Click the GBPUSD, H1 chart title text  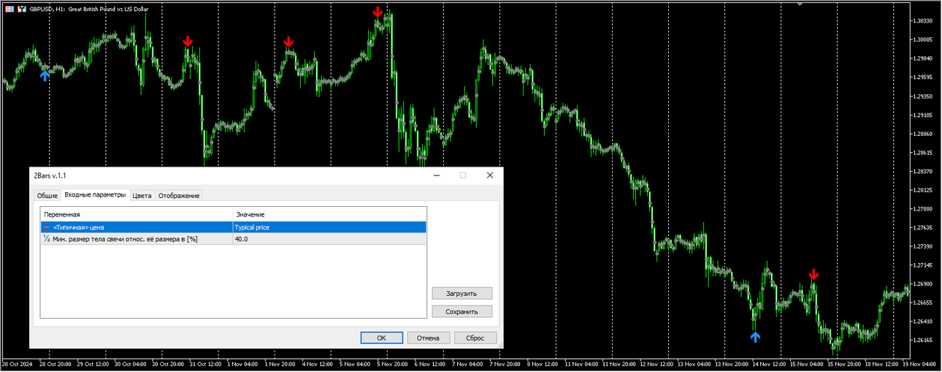tap(88, 9)
